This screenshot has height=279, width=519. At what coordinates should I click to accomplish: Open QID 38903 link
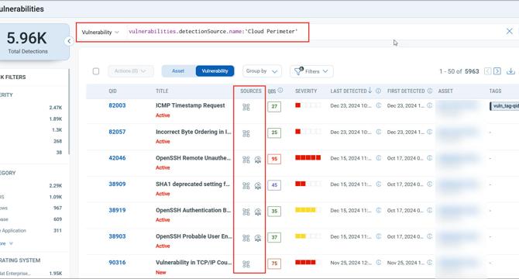coord(117,236)
